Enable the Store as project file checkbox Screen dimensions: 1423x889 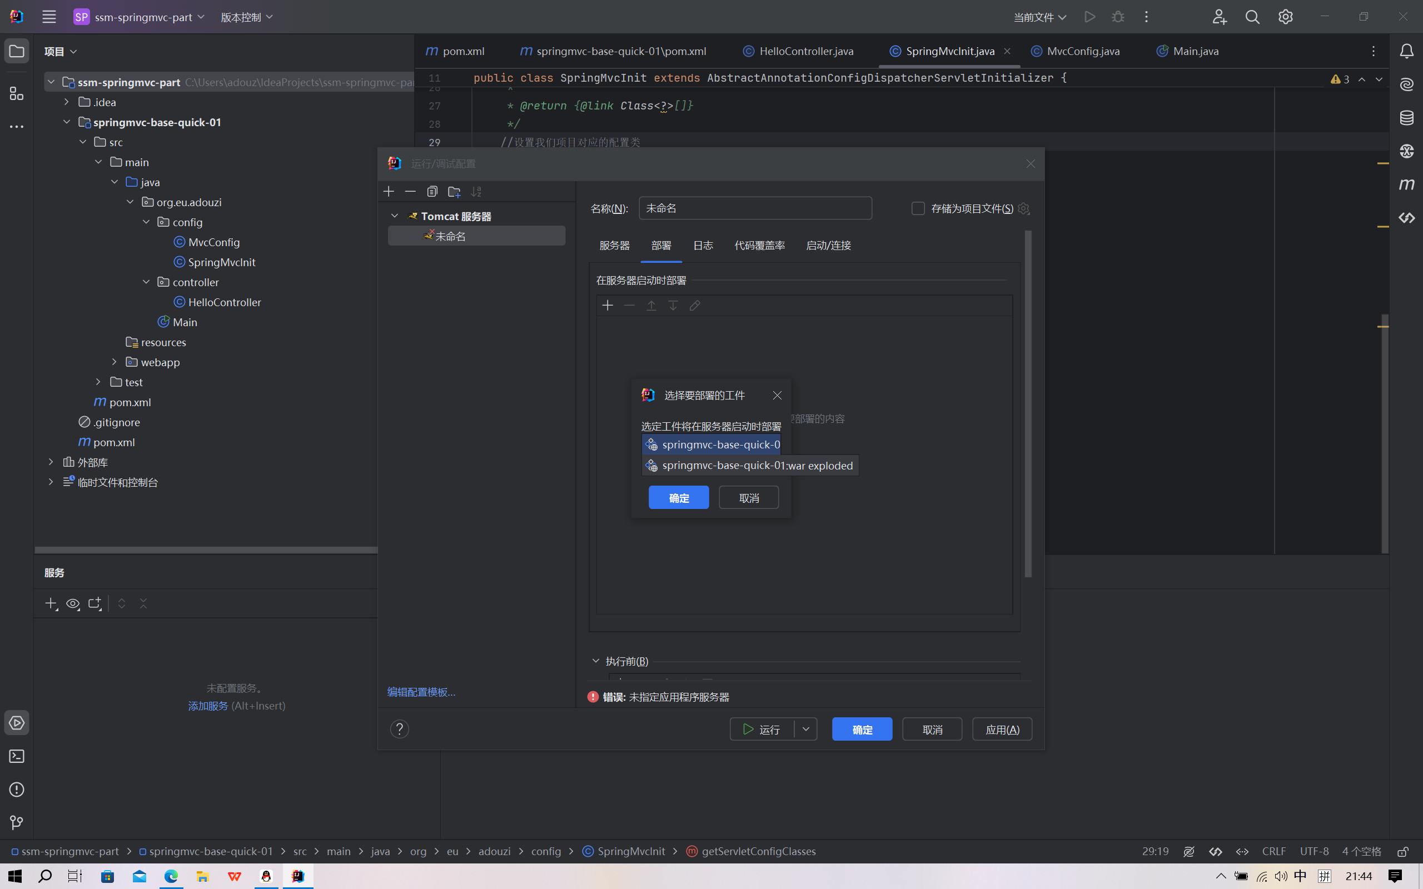pyautogui.click(x=917, y=209)
